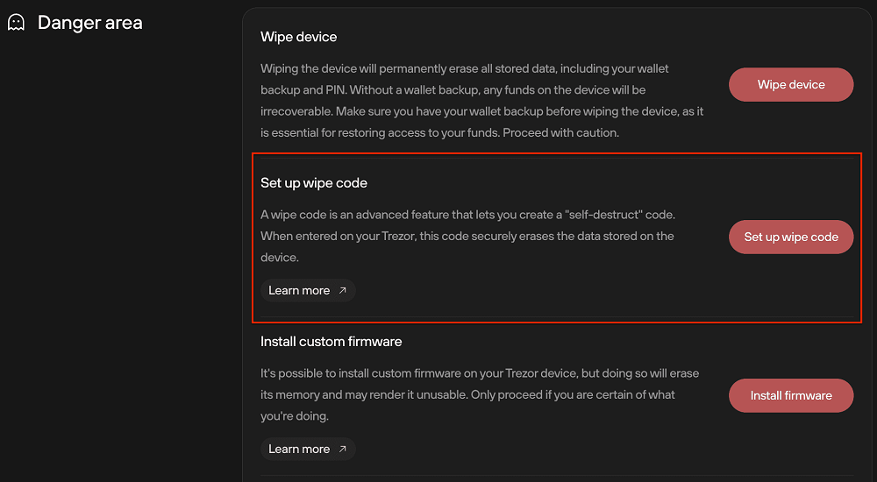Click the 'When entered on your Trezor' line

coord(467,236)
